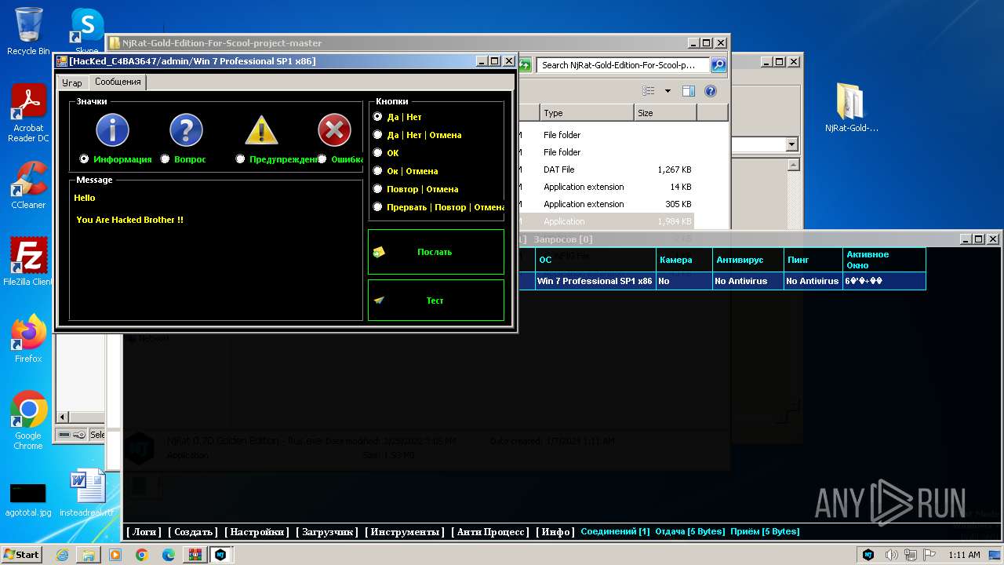The image size is (1004, 565).
Task: Open the Создать menu item
Action: (x=193, y=531)
